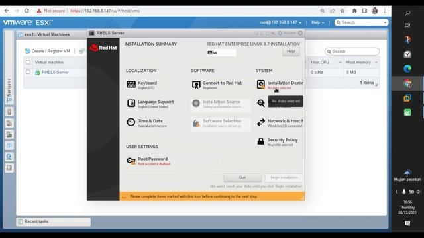Open browser extensions puzzle icon

(x=354, y=11)
